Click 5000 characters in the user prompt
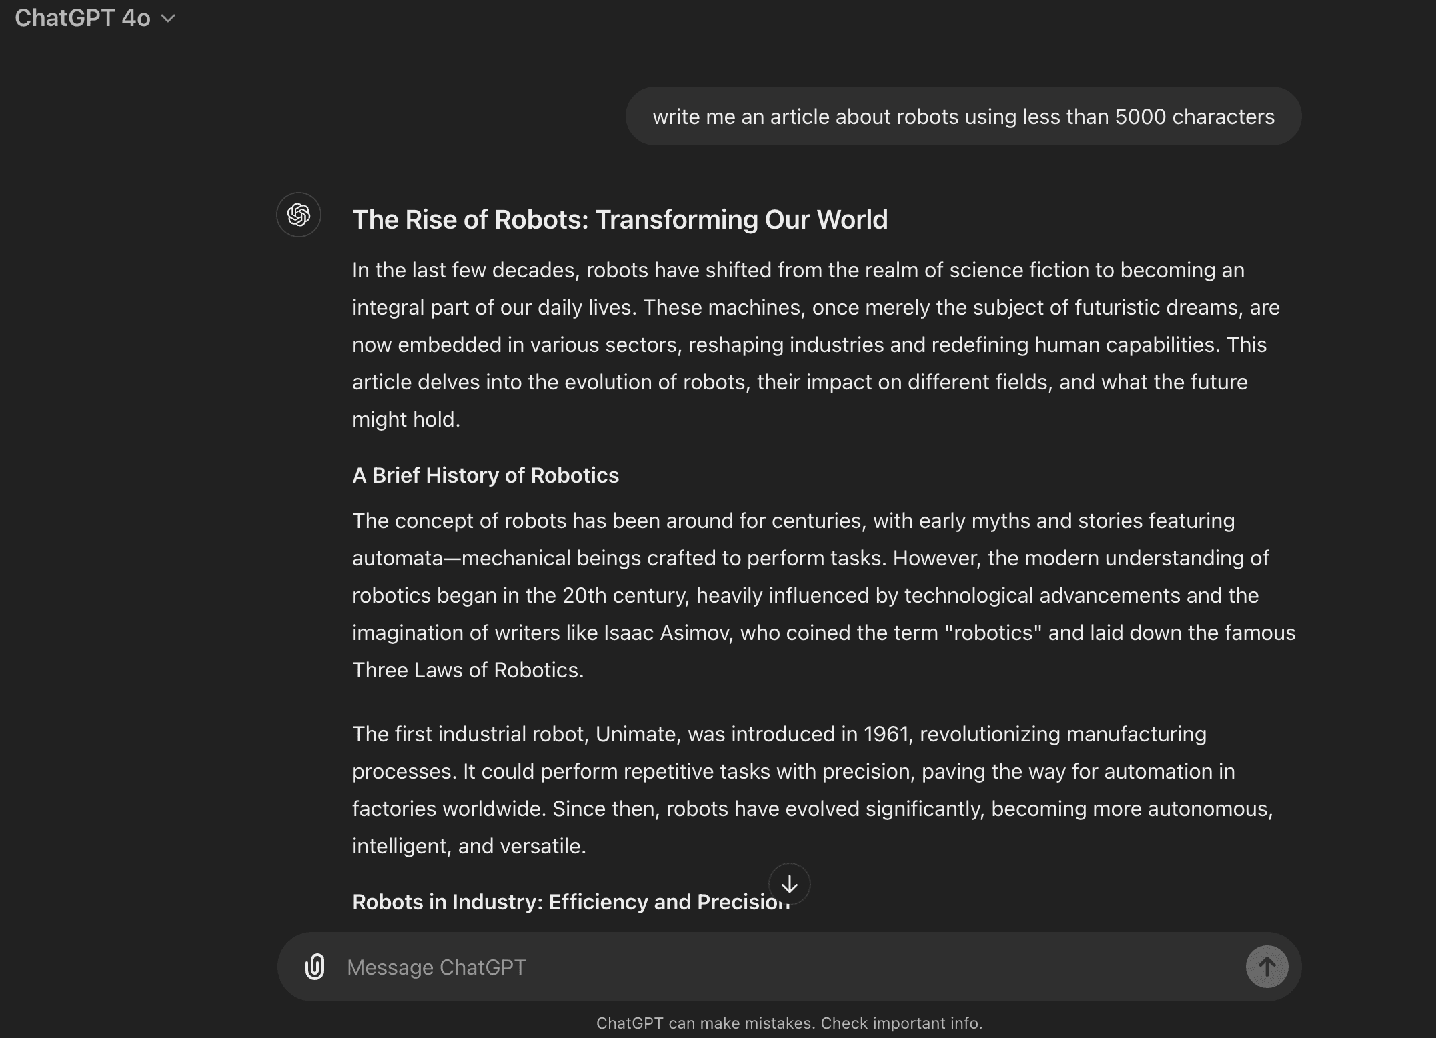The width and height of the screenshot is (1436, 1038). 1194,117
